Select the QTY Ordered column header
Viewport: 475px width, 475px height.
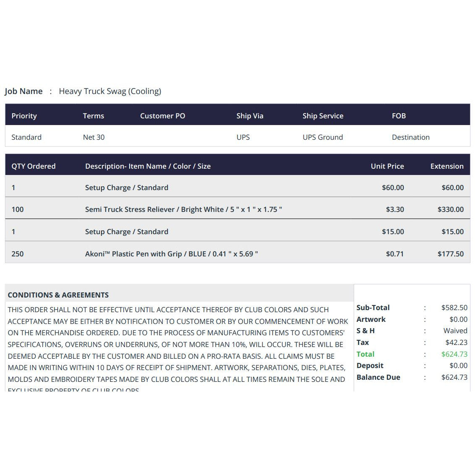(x=34, y=166)
